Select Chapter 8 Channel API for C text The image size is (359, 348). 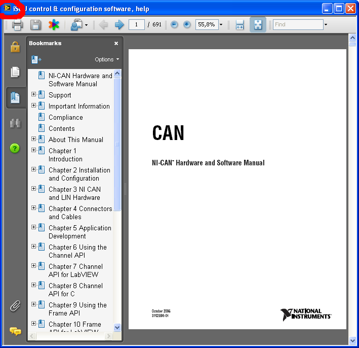click(x=75, y=290)
